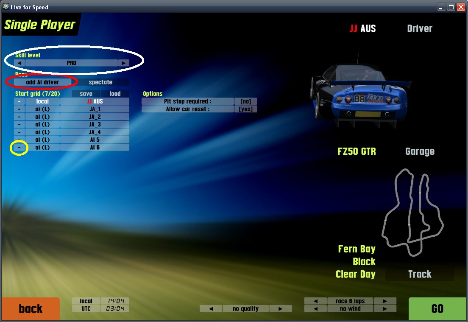Click the 'Pit stop required :' label
The image size is (468, 322).
point(188,101)
